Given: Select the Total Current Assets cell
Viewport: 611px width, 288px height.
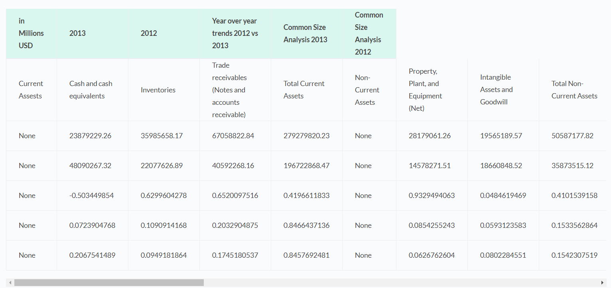Looking at the screenshot, I should 304,90.
